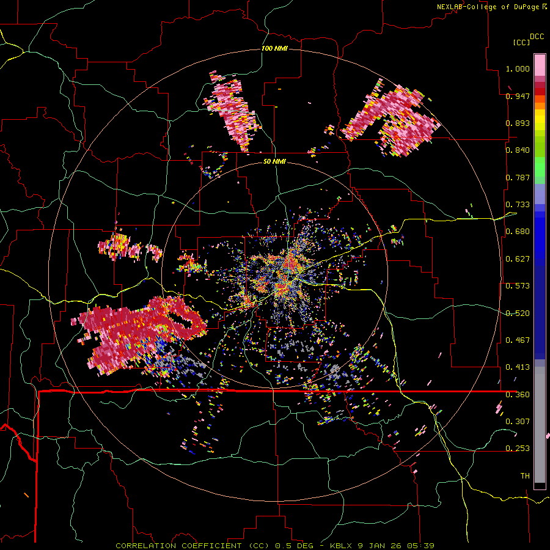Image resolution: width=550 pixels, height=550 pixels.
Task: Click the 0.5 DEG elevation text
Action: click(295, 546)
